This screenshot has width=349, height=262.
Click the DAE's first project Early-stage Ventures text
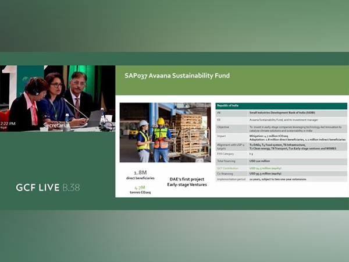[x=190, y=182]
